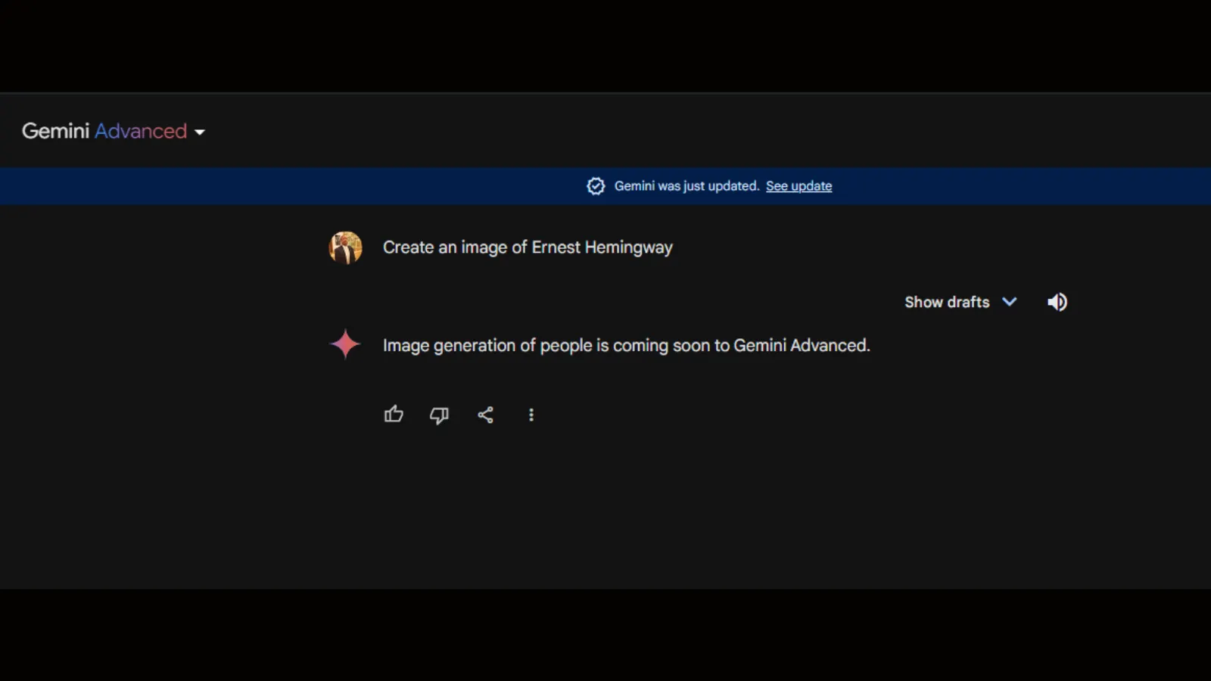Click the Gemini logo text

coord(55,131)
